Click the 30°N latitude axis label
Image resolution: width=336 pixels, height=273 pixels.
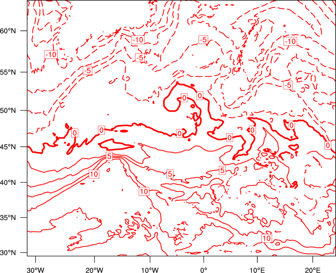[x=8, y=253]
